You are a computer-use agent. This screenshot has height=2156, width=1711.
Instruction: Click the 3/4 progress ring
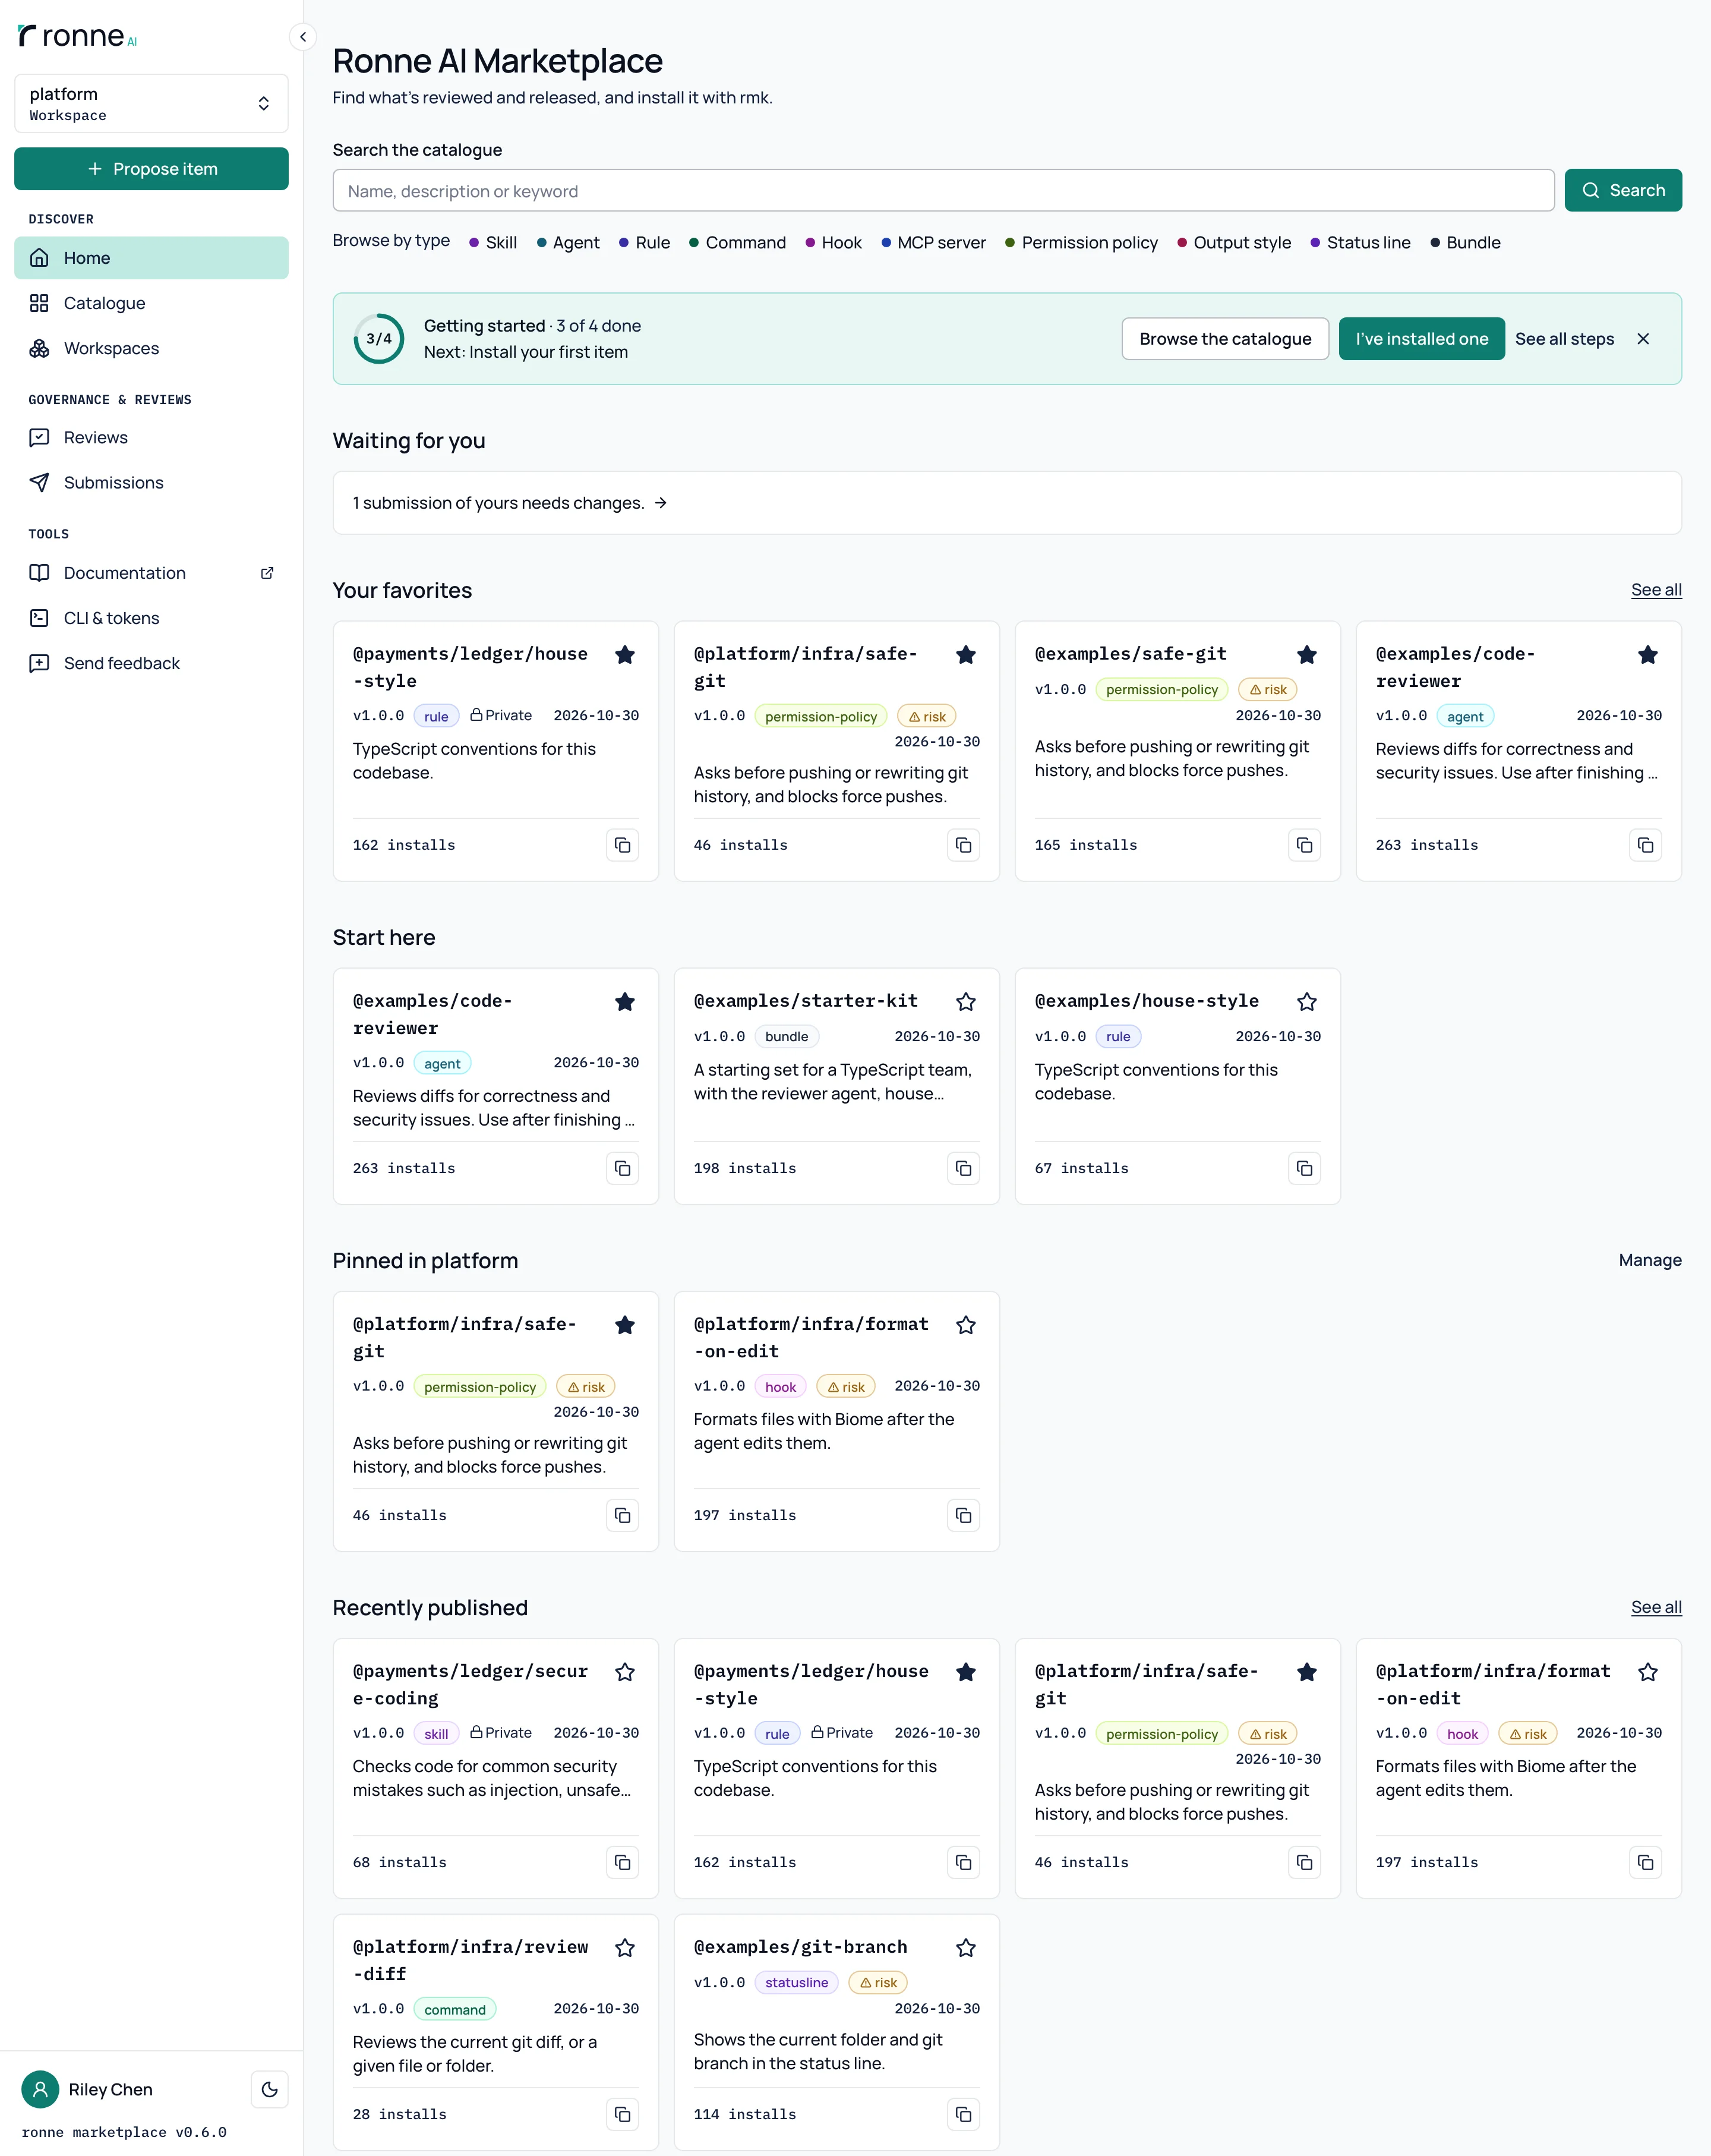point(379,339)
